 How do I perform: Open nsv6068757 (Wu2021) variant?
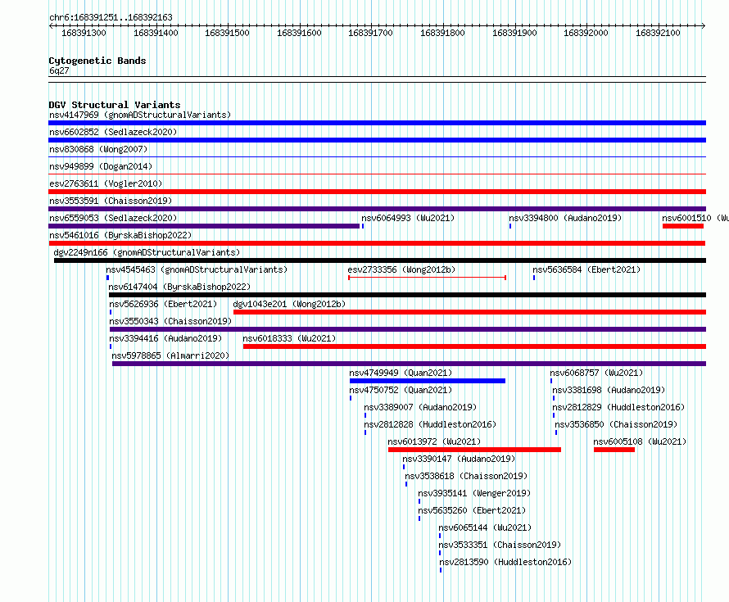coord(596,373)
